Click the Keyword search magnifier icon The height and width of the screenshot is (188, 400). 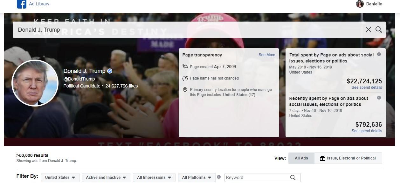click(x=293, y=178)
